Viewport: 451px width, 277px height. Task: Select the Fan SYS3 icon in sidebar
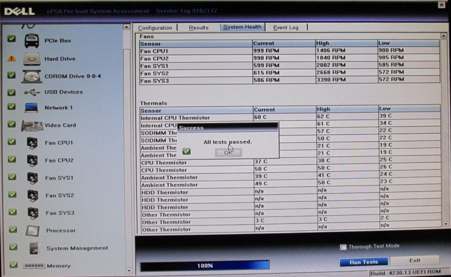click(33, 213)
